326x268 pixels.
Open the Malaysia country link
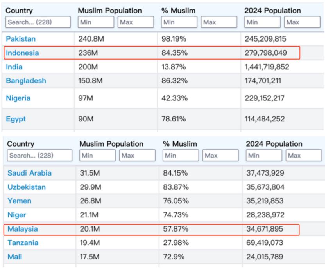22,229
